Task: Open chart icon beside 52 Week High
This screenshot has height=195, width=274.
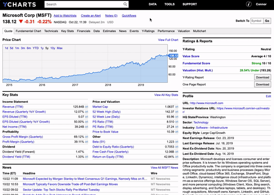Action: 177,112
